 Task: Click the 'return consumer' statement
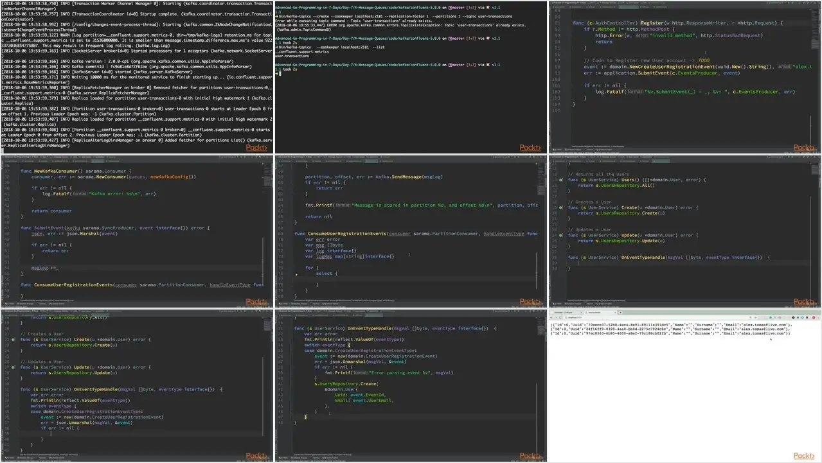[x=52, y=211]
